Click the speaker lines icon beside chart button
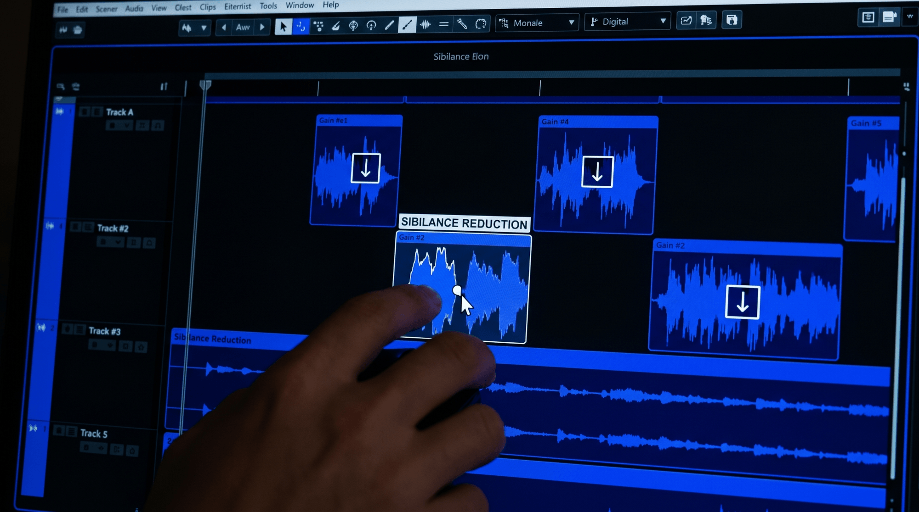The width and height of the screenshot is (919, 512). point(706,20)
